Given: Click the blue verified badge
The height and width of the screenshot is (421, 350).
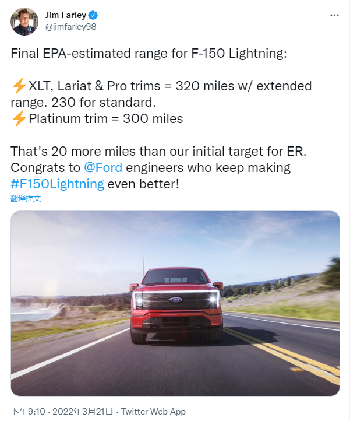Looking at the screenshot, I should (93, 15).
